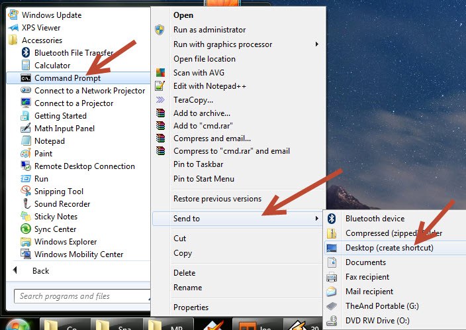
Task: Click Bluetooth File Transfer icon
Action: point(26,52)
